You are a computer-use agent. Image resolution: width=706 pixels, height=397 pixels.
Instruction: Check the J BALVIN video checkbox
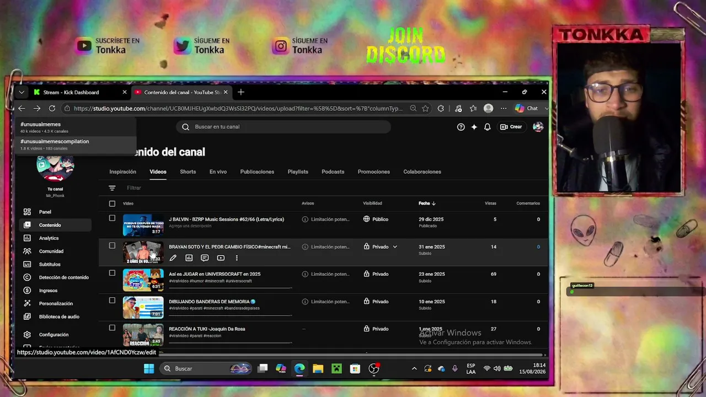click(x=112, y=218)
